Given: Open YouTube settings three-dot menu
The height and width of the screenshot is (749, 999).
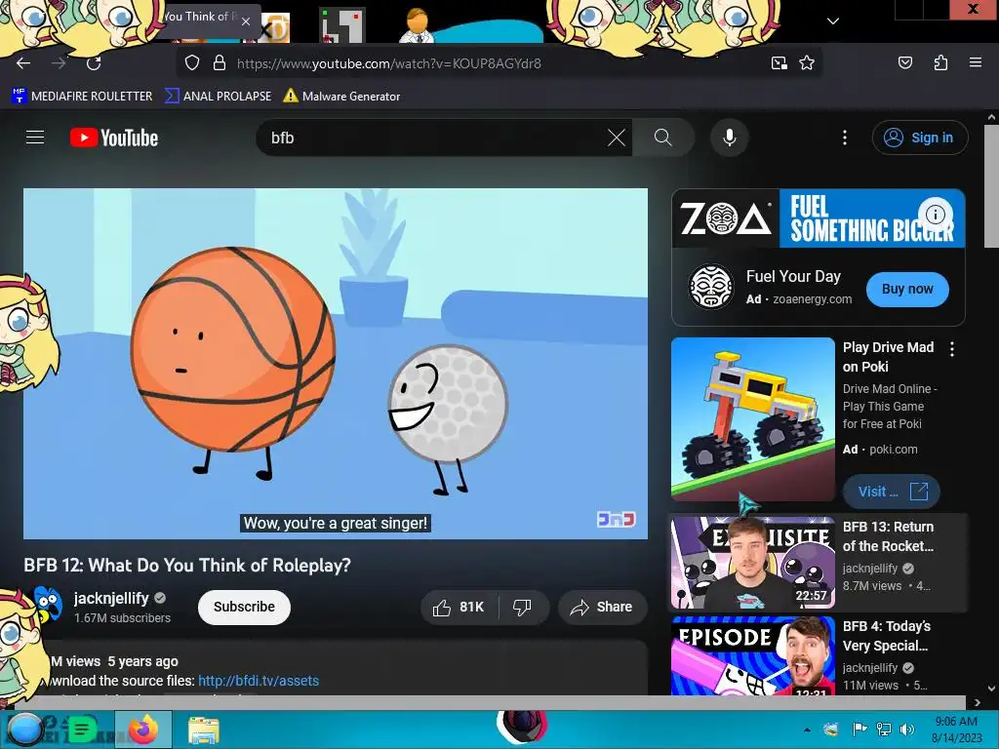Looking at the screenshot, I should (x=845, y=138).
